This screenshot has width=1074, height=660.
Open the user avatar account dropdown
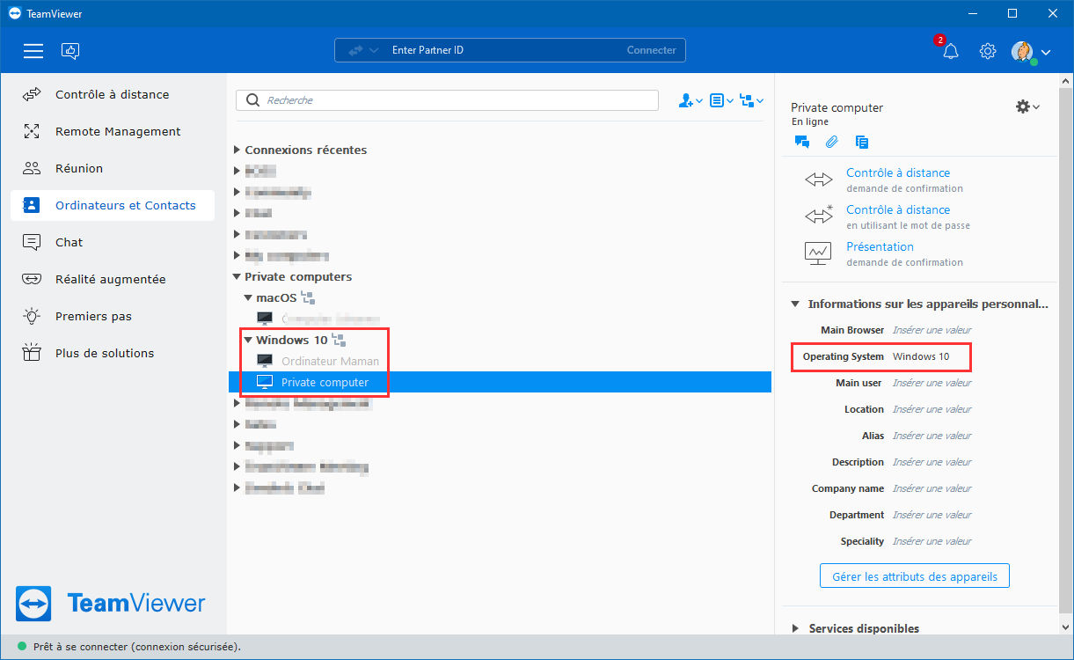[x=1031, y=51]
